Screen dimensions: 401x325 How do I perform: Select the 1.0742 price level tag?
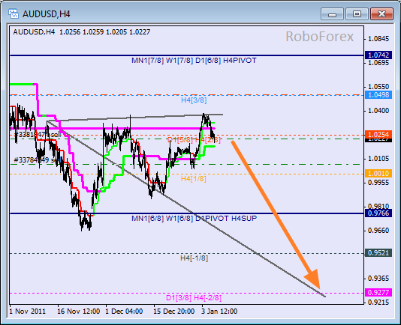(x=378, y=55)
